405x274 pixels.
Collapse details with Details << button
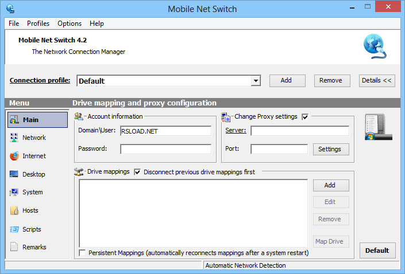pos(377,81)
